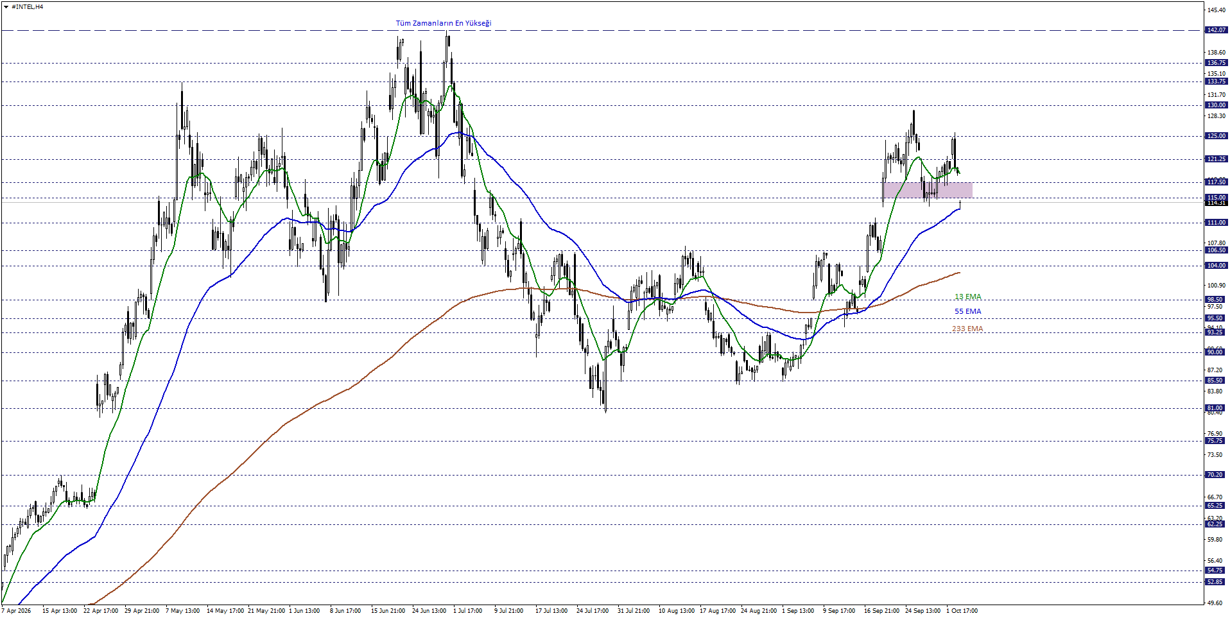Select the '233 EMA' brown label

[967, 329]
